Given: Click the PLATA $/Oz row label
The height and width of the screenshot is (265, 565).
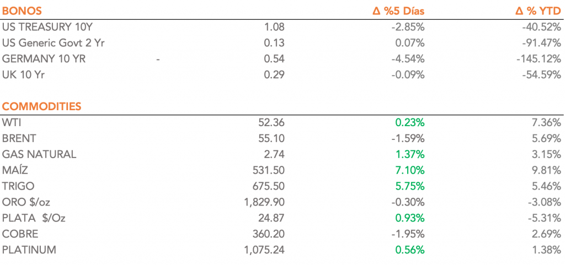Looking at the screenshot, I should pos(34,218).
